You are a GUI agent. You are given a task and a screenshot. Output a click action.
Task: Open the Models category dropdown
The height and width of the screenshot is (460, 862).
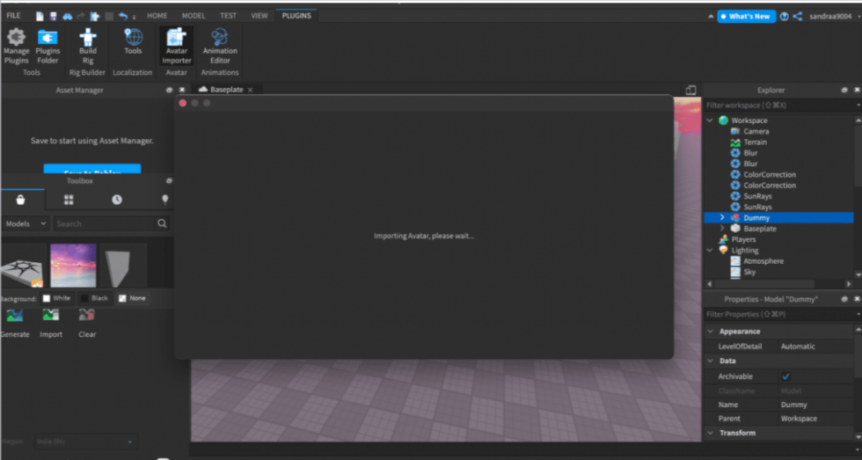[26, 223]
